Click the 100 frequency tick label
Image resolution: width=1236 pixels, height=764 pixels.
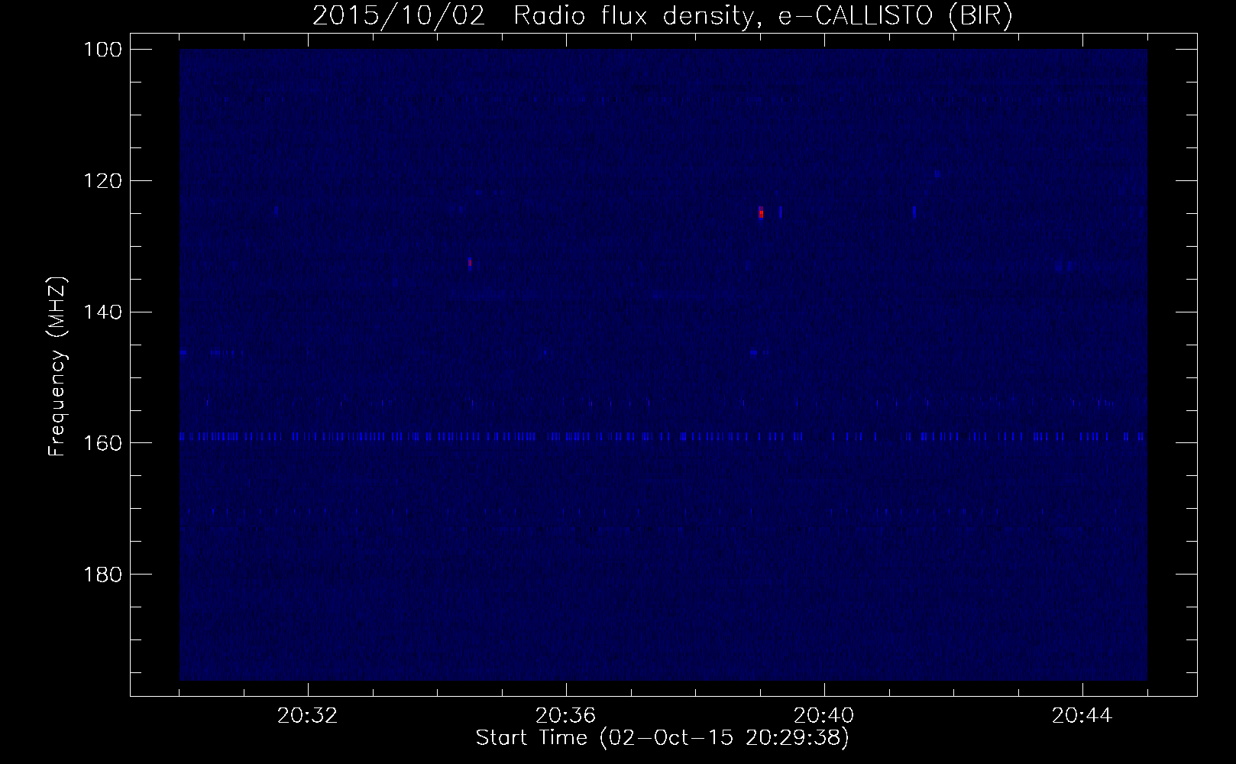click(103, 50)
